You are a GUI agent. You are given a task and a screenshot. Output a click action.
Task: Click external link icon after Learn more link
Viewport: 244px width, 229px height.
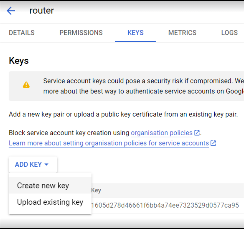tap(213, 143)
